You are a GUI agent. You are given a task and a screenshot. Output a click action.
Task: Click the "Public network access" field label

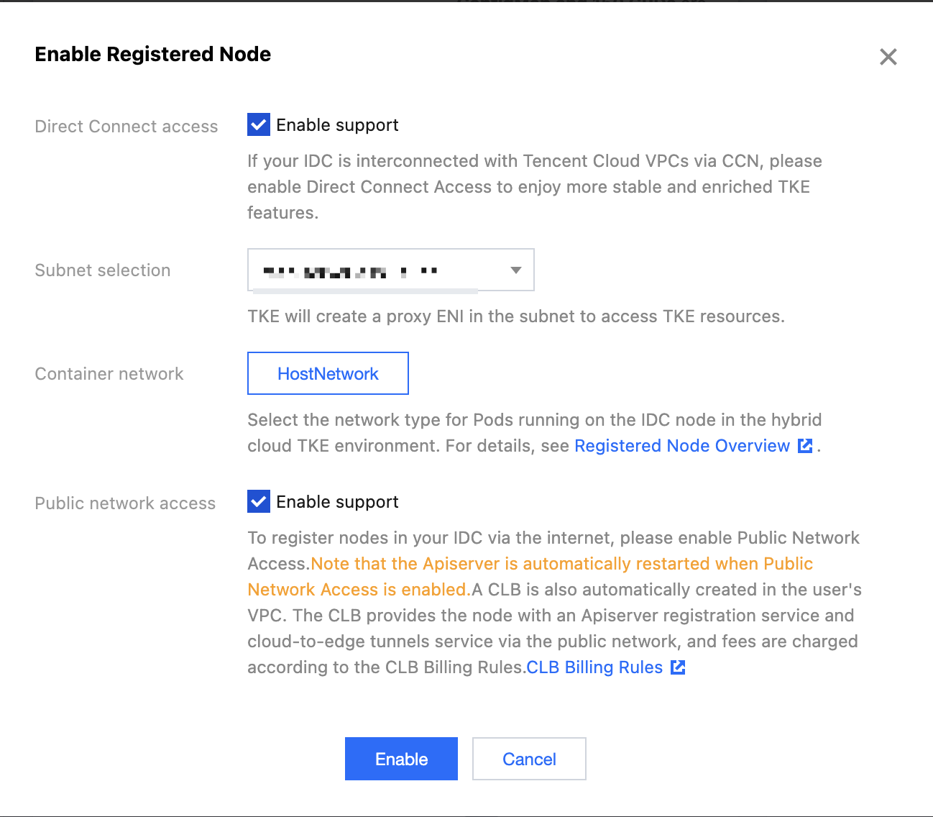click(x=125, y=503)
